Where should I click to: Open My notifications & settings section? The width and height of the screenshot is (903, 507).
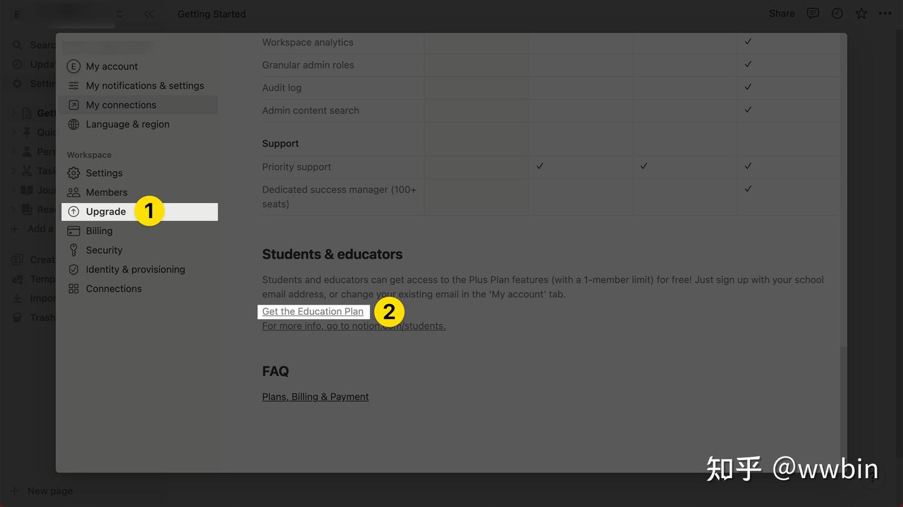[145, 86]
